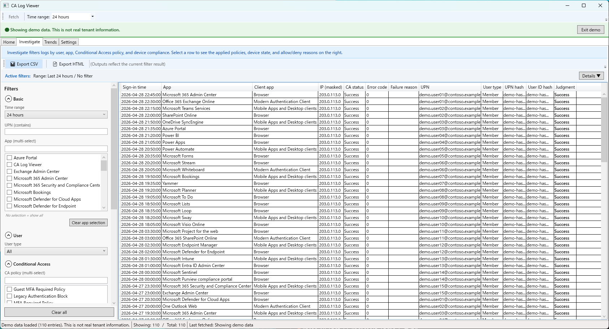Check the Azure Portal app filter
This screenshot has height=329, width=609.
[x=9, y=157]
